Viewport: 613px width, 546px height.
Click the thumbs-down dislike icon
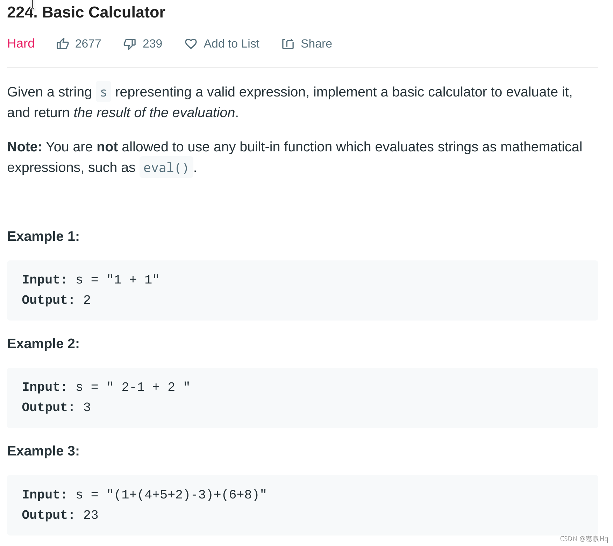130,44
